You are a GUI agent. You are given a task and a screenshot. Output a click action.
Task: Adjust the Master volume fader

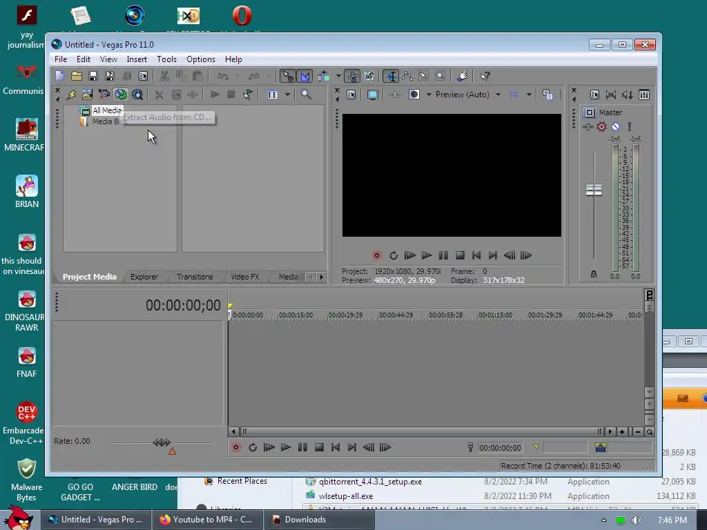point(594,190)
